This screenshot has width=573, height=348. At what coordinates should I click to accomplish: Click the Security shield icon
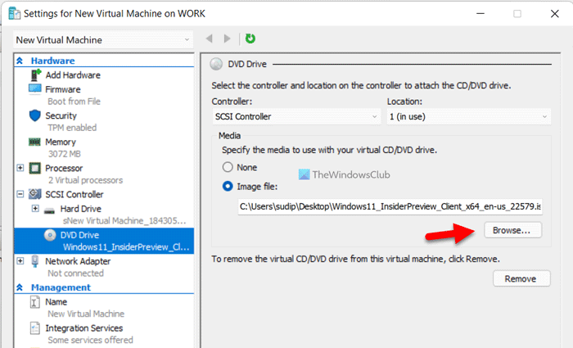coord(34,115)
